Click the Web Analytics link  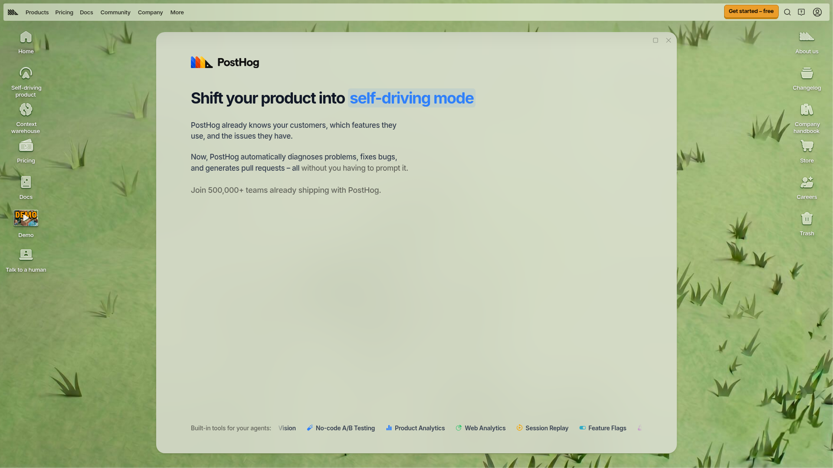[x=481, y=428]
